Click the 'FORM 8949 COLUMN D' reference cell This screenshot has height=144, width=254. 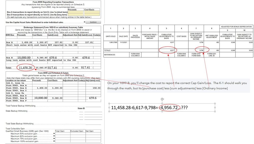[135, 55]
